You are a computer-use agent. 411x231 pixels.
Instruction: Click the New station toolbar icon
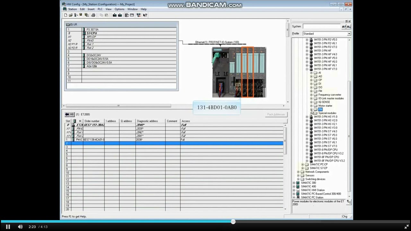66,15
